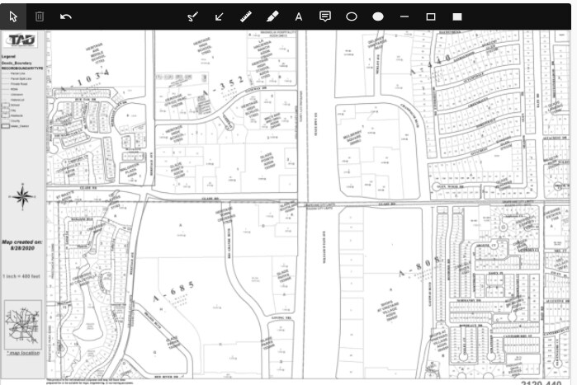Activate the highlighter marker tool
Screen dimensions: 577x385
point(272,16)
